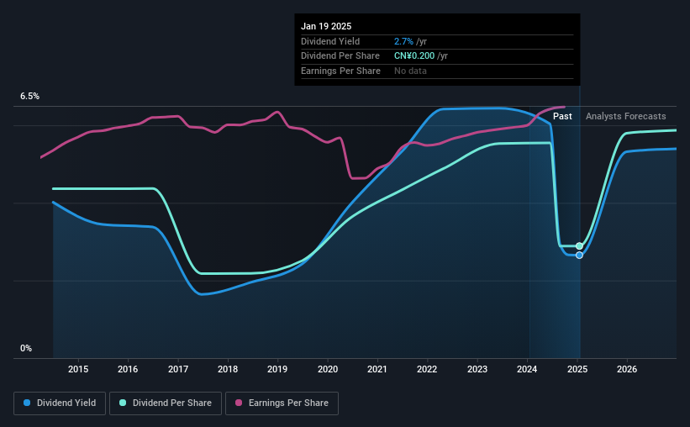The width and height of the screenshot is (690, 427).
Task: Click the blue Dividend Yield legend dot
Action: point(27,403)
